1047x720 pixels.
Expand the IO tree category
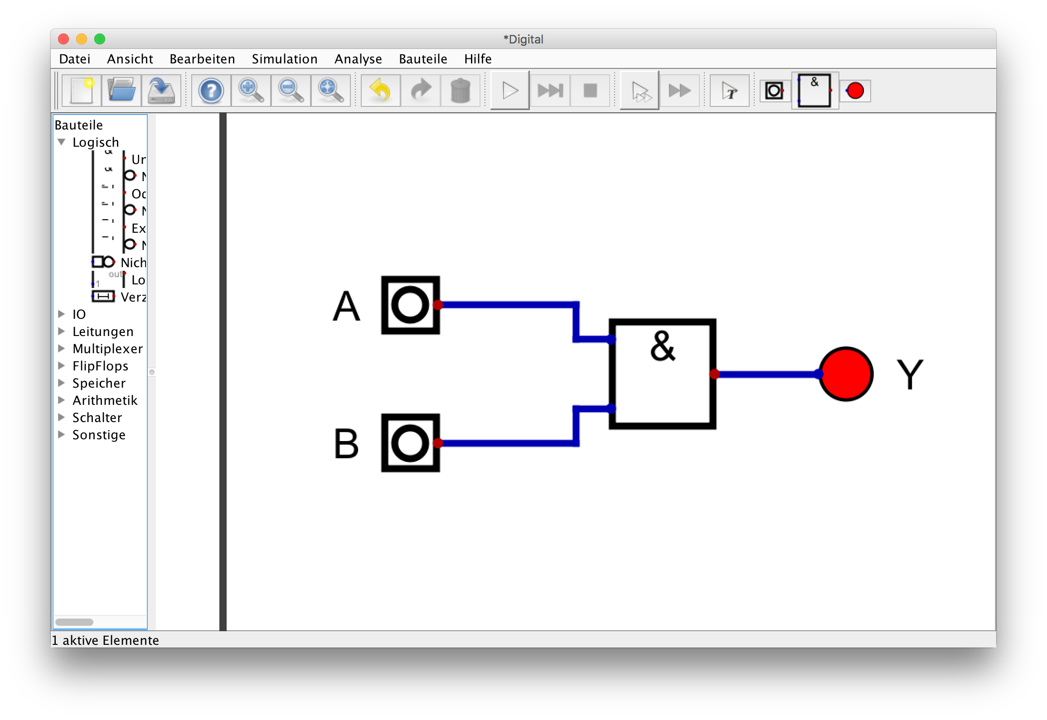(x=62, y=314)
